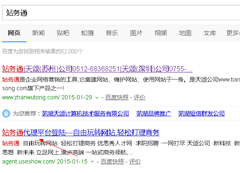This screenshot has width=240, height=173.
Task: Click the www.zhanwutong.com URL text
Action: pos(31,97)
